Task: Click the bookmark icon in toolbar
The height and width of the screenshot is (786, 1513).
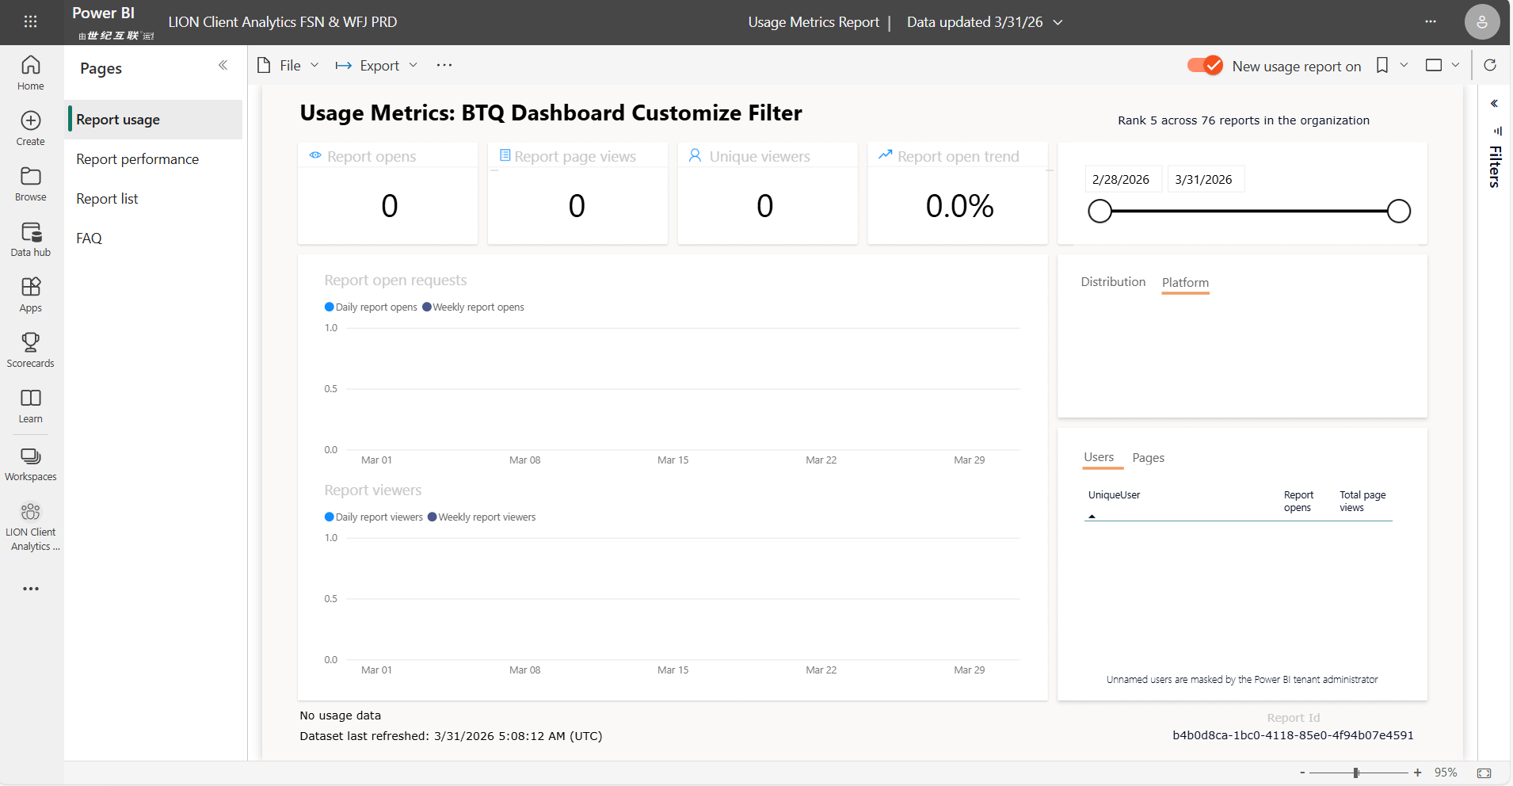Action: [1382, 65]
